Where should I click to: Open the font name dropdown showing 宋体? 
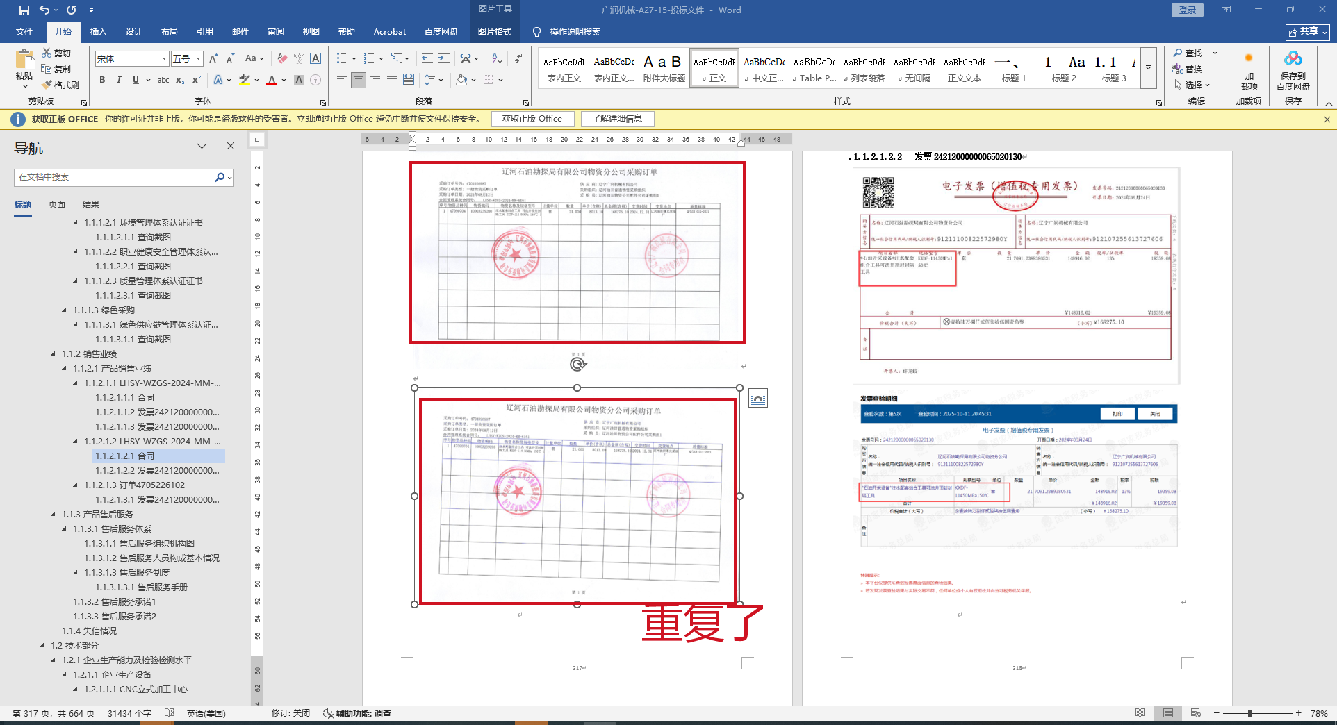pyautogui.click(x=165, y=59)
